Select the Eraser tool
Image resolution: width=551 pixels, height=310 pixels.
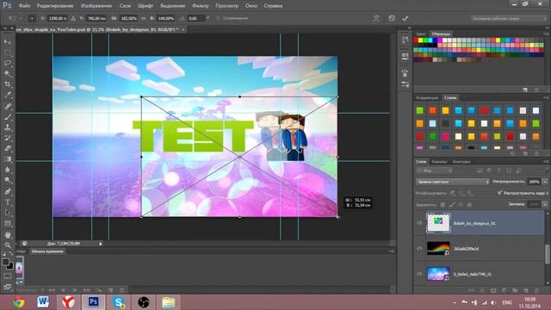[8, 148]
